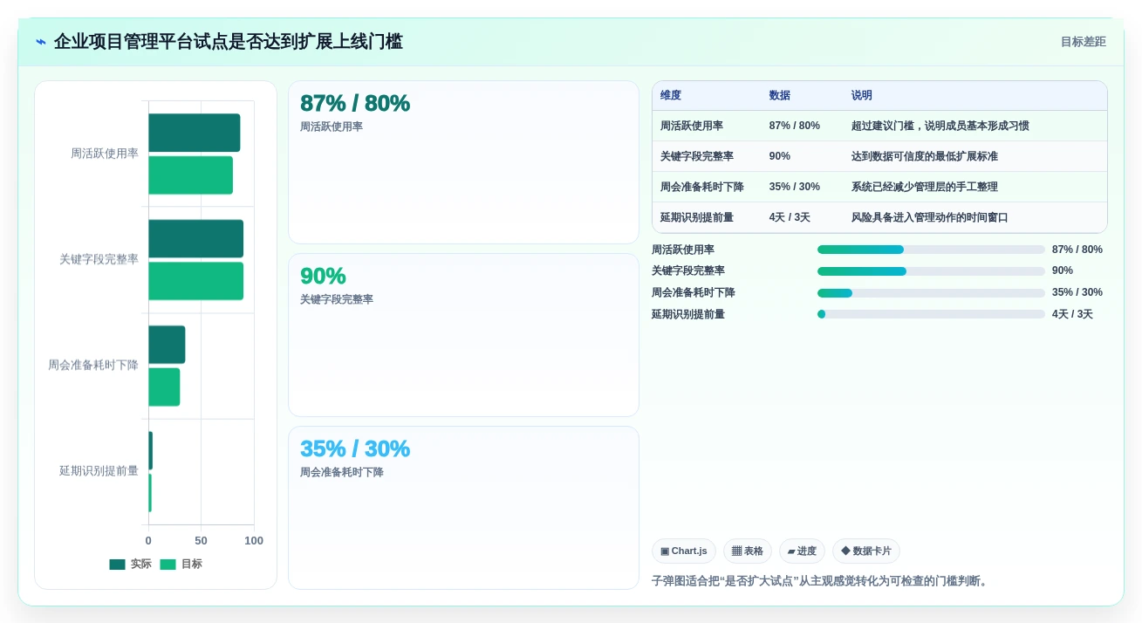Click note 超过建议门槛，说明成员基本形成习惯
Screen dimensions: 1142x623
(940, 126)
